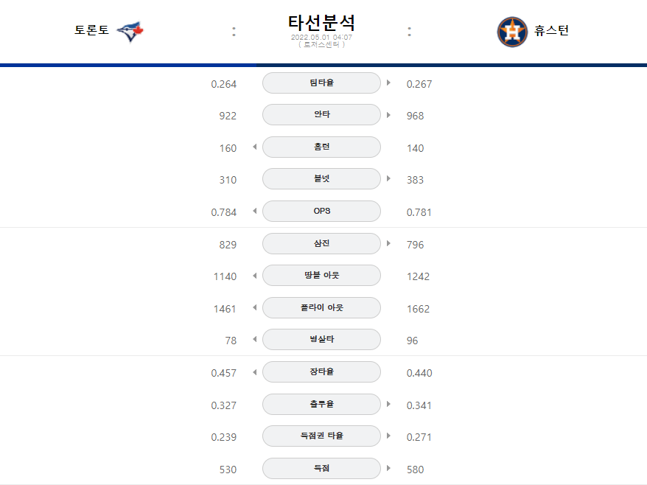Click the right arrow beside 삼진
This screenshot has width=647, height=485.
388,243
